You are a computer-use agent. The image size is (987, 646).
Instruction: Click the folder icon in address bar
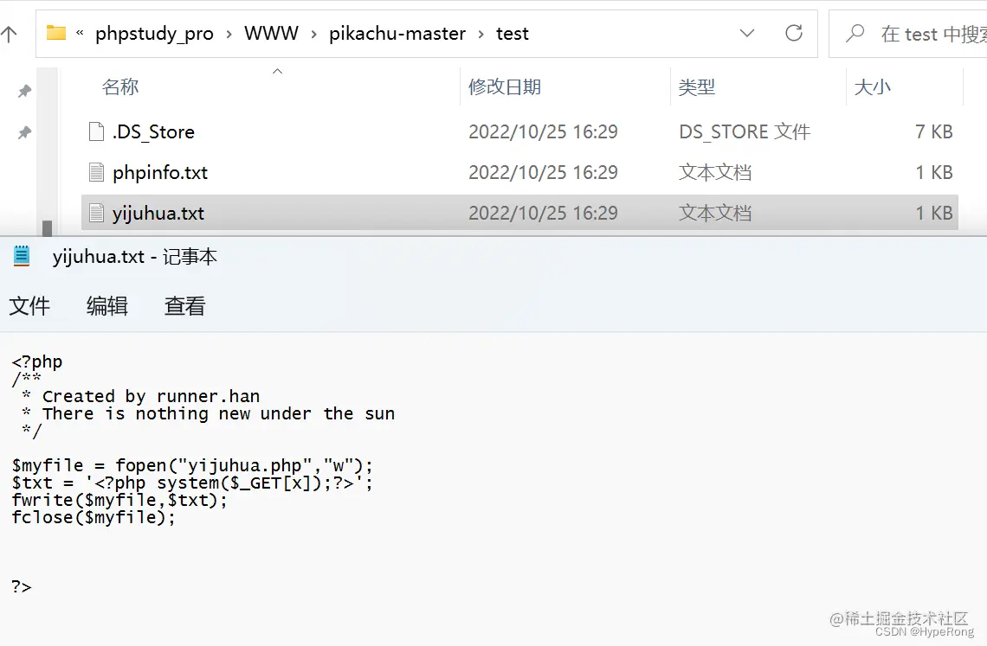(56, 33)
